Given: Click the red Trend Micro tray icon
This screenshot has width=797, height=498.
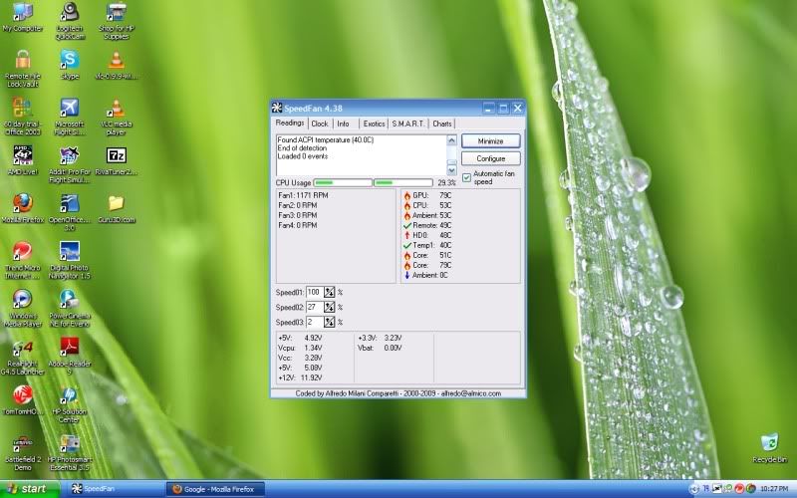Looking at the screenshot, I should pyautogui.click(x=739, y=489).
